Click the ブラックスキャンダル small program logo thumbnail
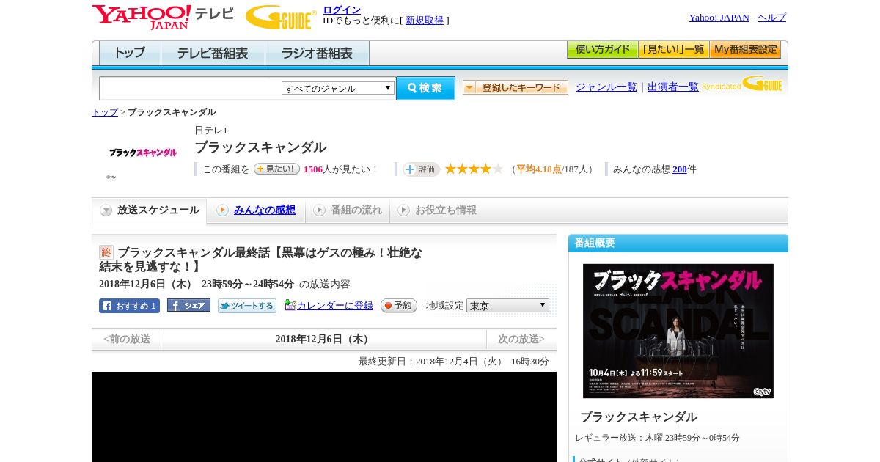 [142, 153]
